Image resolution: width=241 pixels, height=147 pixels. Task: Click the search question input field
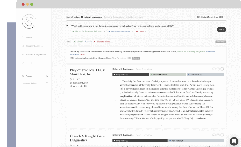coord(122,26)
